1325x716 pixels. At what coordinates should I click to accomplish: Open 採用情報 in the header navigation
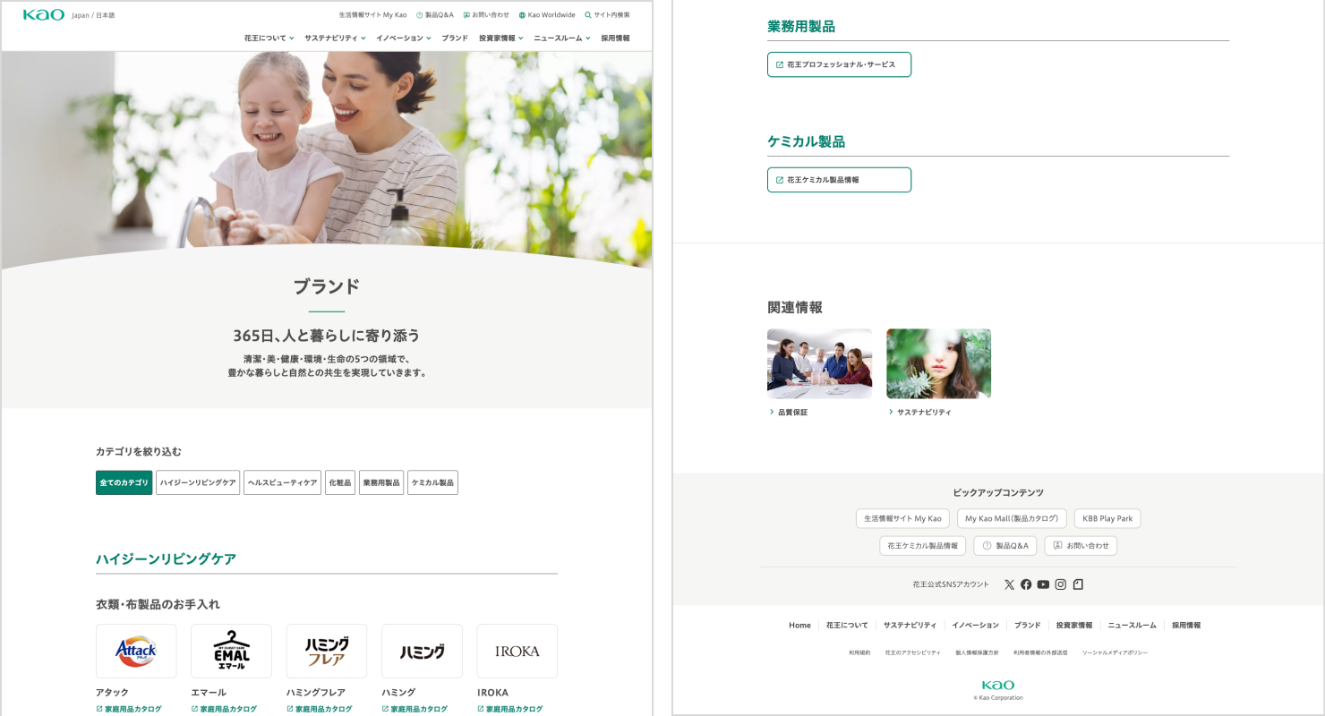click(615, 38)
